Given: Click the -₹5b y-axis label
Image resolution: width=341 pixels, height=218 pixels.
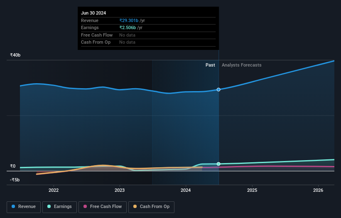Looking at the screenshot, I should click(15, 180).
